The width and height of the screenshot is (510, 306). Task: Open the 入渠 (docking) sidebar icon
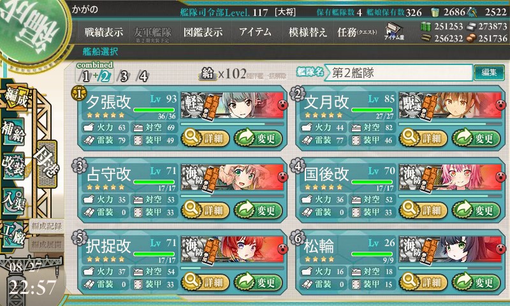13,201
